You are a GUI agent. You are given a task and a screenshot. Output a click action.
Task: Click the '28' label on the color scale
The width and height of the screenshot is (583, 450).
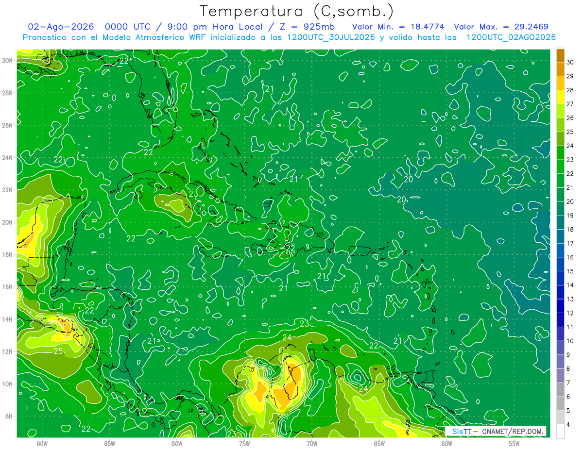pyautogui.click(x=570, y=90)
